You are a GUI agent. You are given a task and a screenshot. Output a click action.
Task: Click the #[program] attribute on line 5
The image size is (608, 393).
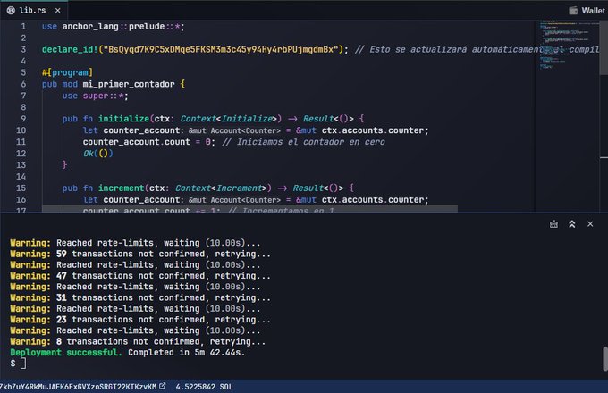point(67,72)
